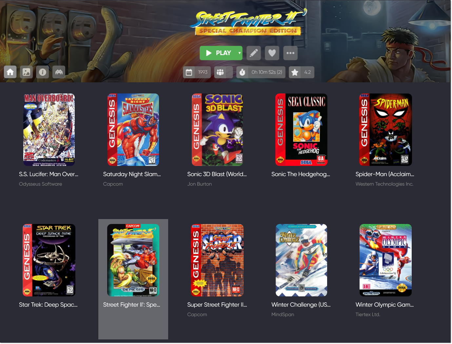Select the Winter Challenge cover art
Screen dimensions: 452x344
(x=301, y=260)
